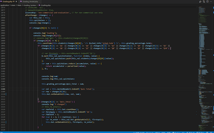The width and height of the screenshot is (214, 133).
Task: Click the '$.each' call on line 2095
Action: click(x=45, y=56)
